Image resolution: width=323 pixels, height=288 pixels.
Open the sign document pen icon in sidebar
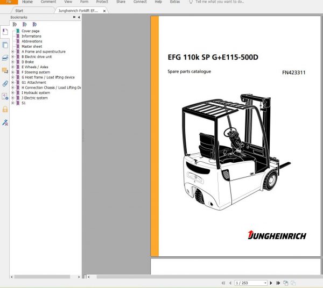click(5, 123)
